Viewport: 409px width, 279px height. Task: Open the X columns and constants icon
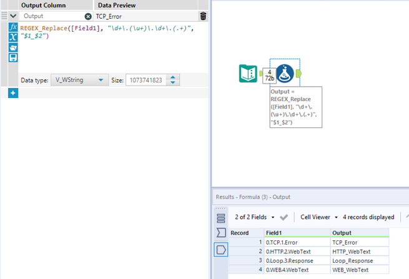[13, 37]
